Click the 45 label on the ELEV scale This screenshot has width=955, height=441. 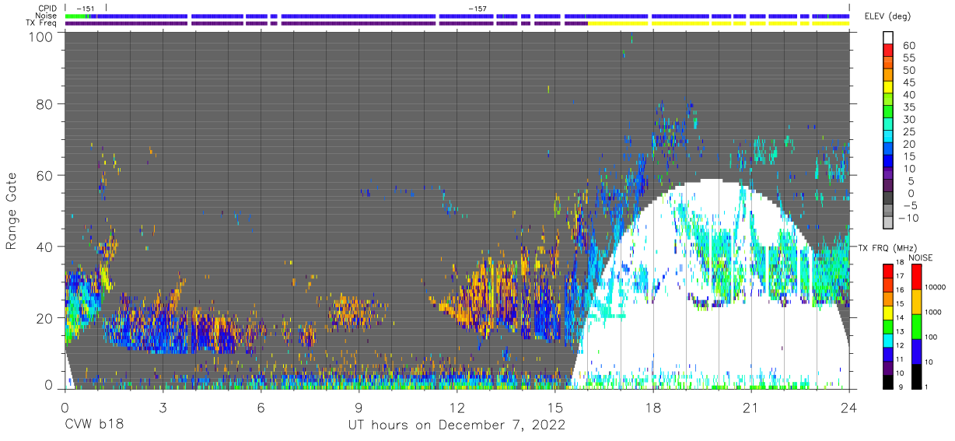908,82
